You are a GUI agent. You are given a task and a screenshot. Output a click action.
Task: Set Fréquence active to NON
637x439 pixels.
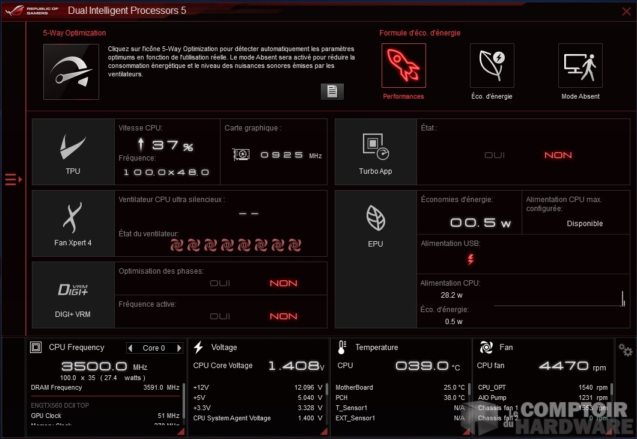click(284, 316)
